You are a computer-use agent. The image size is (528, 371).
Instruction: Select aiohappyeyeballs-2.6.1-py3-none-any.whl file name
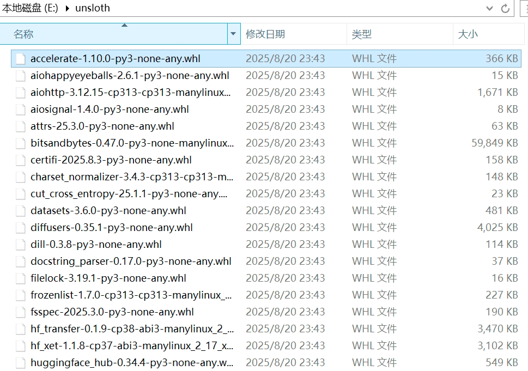(130, 75)
